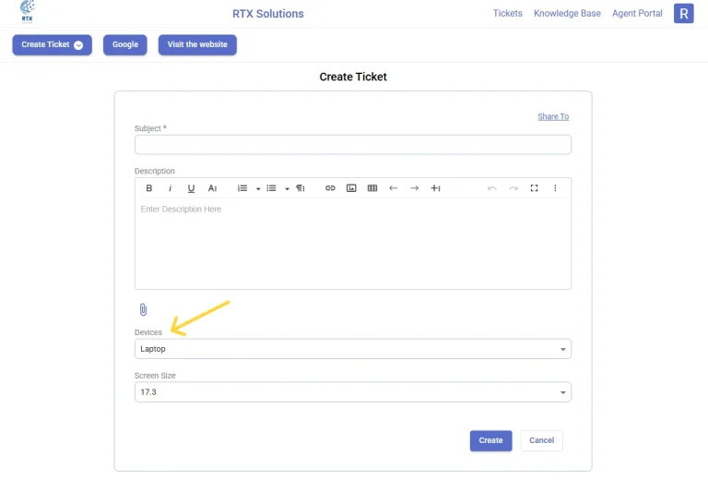Click the Google button

point(125,44)
